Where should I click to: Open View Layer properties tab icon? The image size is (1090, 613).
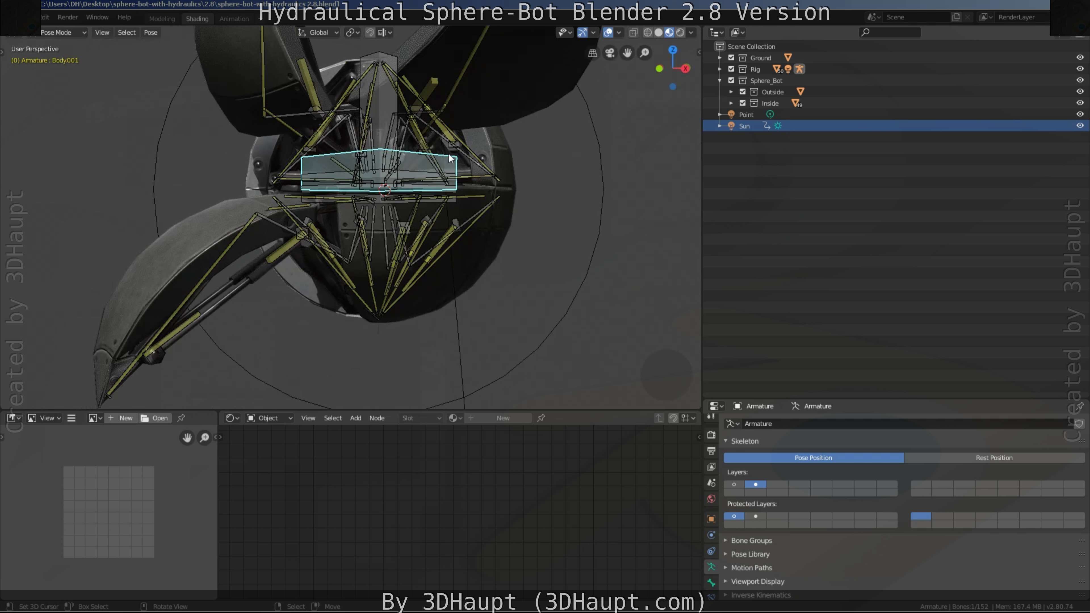711,467
